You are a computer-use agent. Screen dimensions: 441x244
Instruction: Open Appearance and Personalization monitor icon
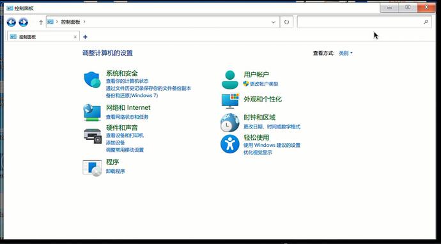click(230, 101)
